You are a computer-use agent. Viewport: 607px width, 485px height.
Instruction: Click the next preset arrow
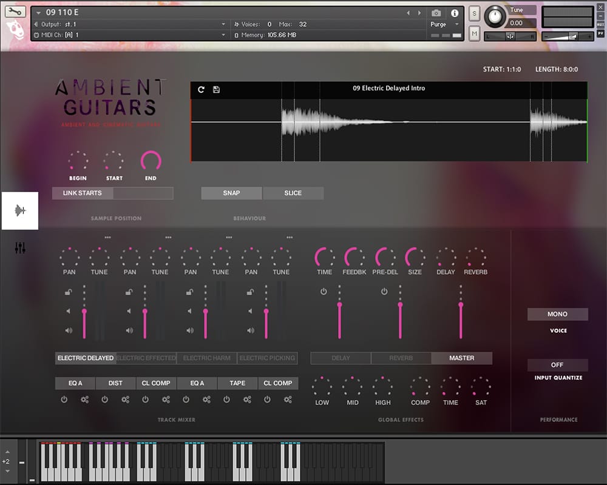[x=420, y=13]
